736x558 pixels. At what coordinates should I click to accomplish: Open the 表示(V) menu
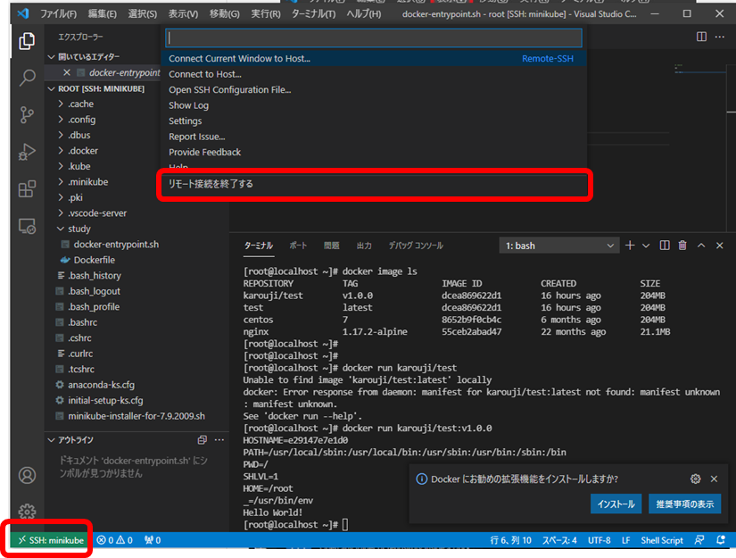click(183, 14)
